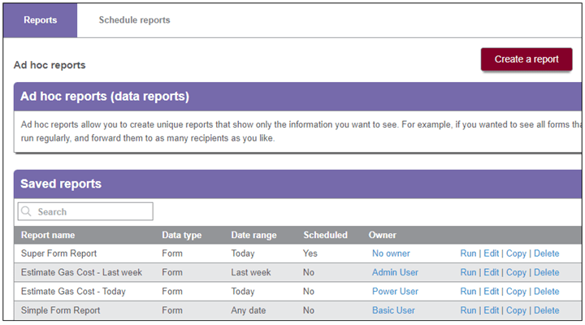
Task: Delete the Super Form Report
Action: tap(547, 253)
